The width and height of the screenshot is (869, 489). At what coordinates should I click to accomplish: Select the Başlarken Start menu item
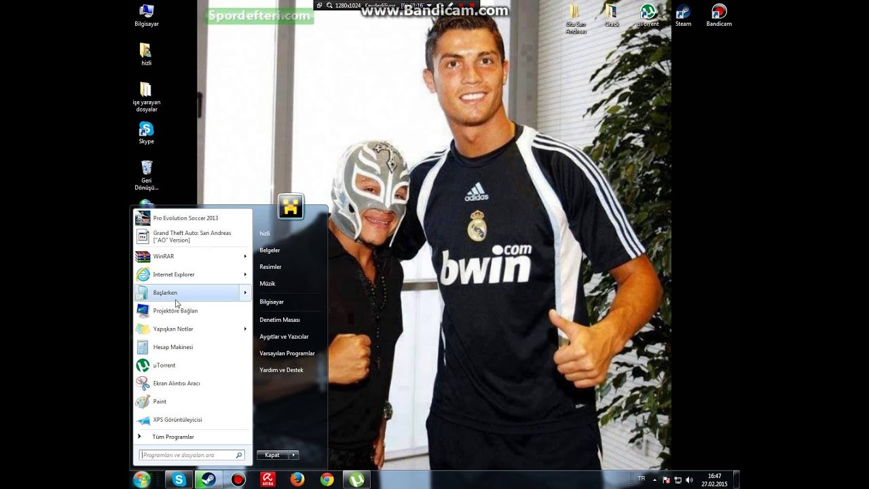(193, 293)
